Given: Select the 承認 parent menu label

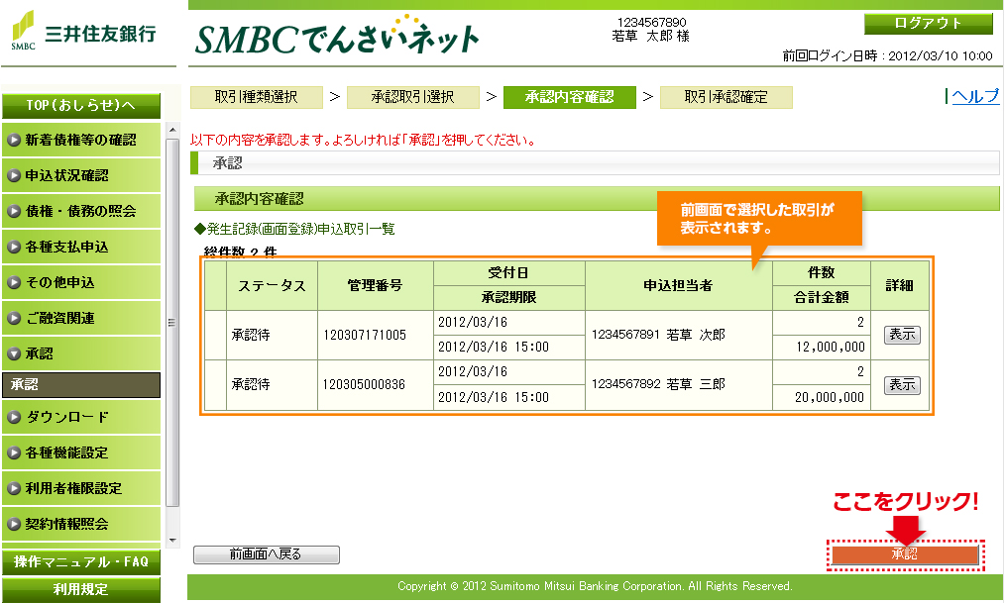Looking at the screenshot, I should click(39, 353).
